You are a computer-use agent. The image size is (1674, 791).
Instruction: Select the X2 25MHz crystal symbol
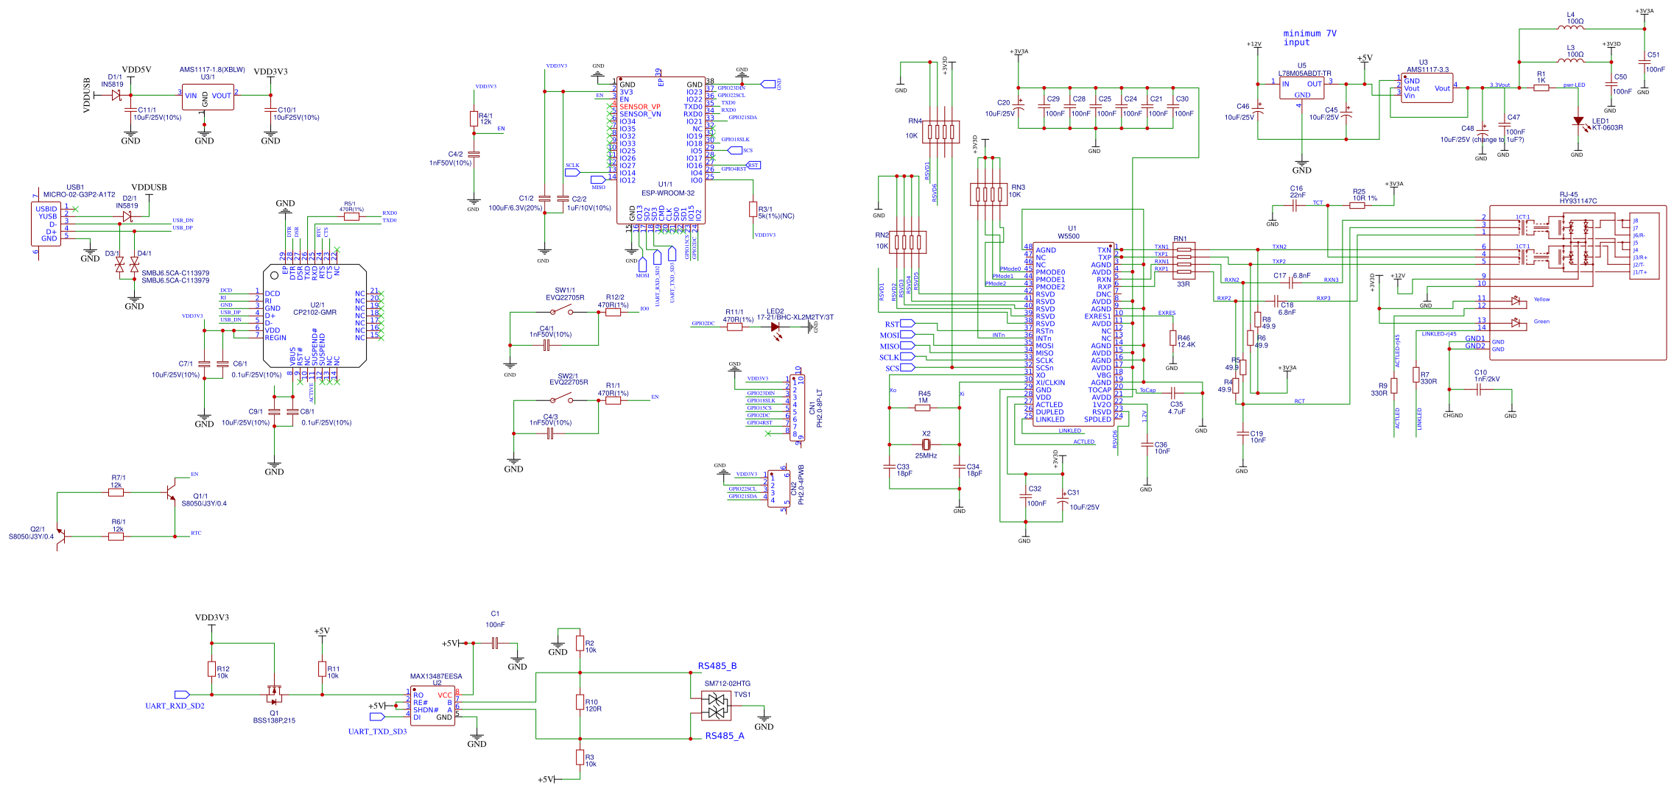[926, 444]
